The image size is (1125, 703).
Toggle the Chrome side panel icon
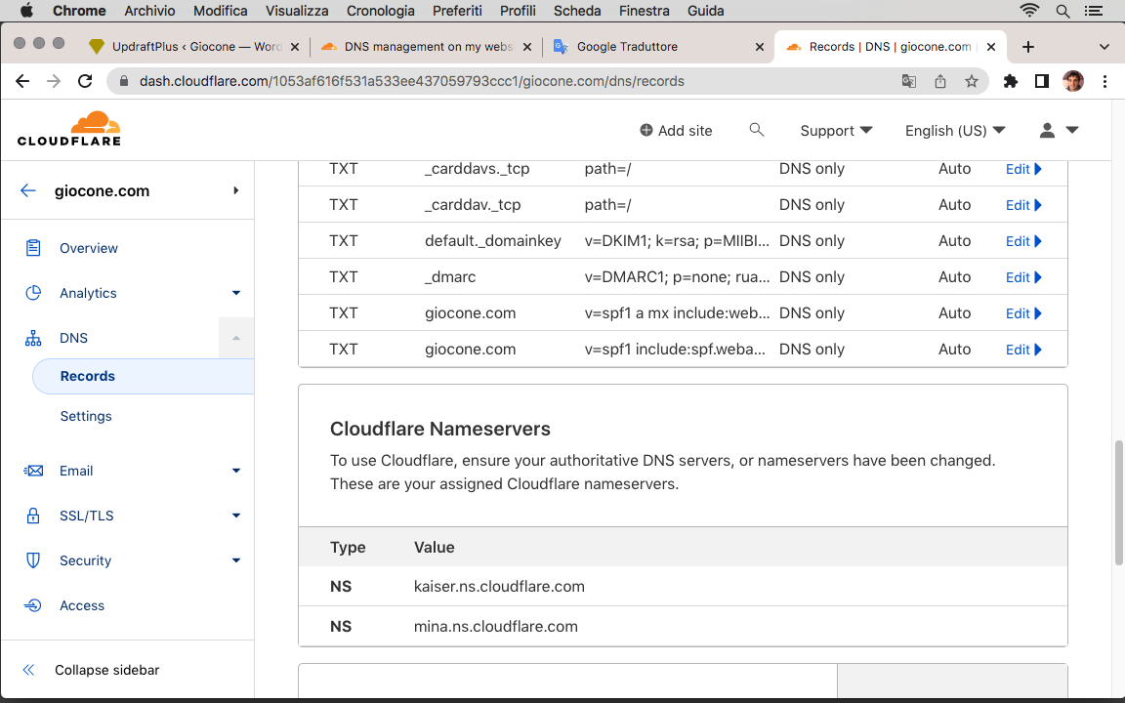(1042, 81)
